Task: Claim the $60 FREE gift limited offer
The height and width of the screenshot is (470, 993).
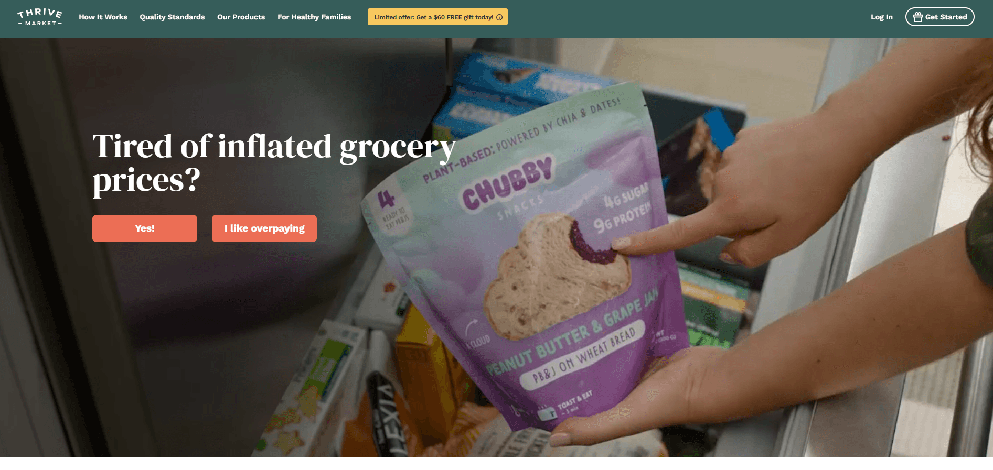Action: [x=437, y=17]
